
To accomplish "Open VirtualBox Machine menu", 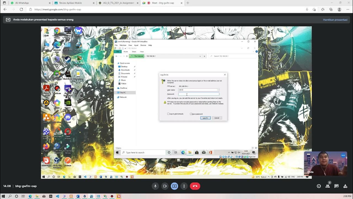I will coord(123,45).
